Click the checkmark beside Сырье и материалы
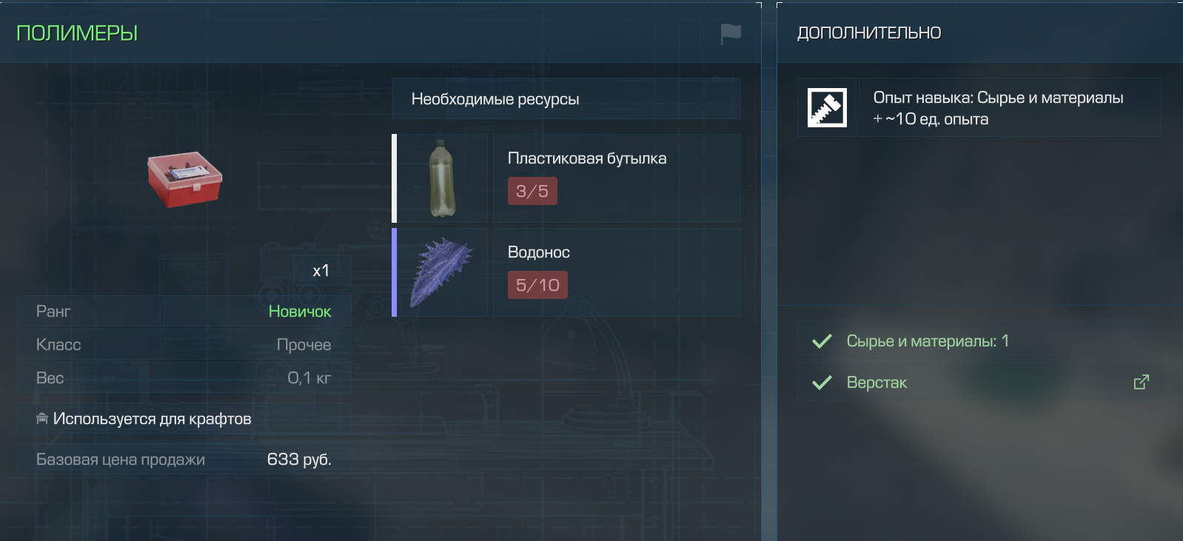This screenshot has width=1183, height=541. 822,341
